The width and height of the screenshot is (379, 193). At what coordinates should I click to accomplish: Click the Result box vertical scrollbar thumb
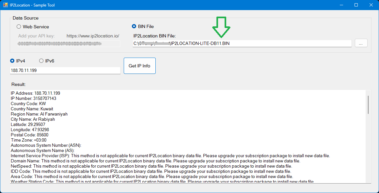(x=368, y=104)
